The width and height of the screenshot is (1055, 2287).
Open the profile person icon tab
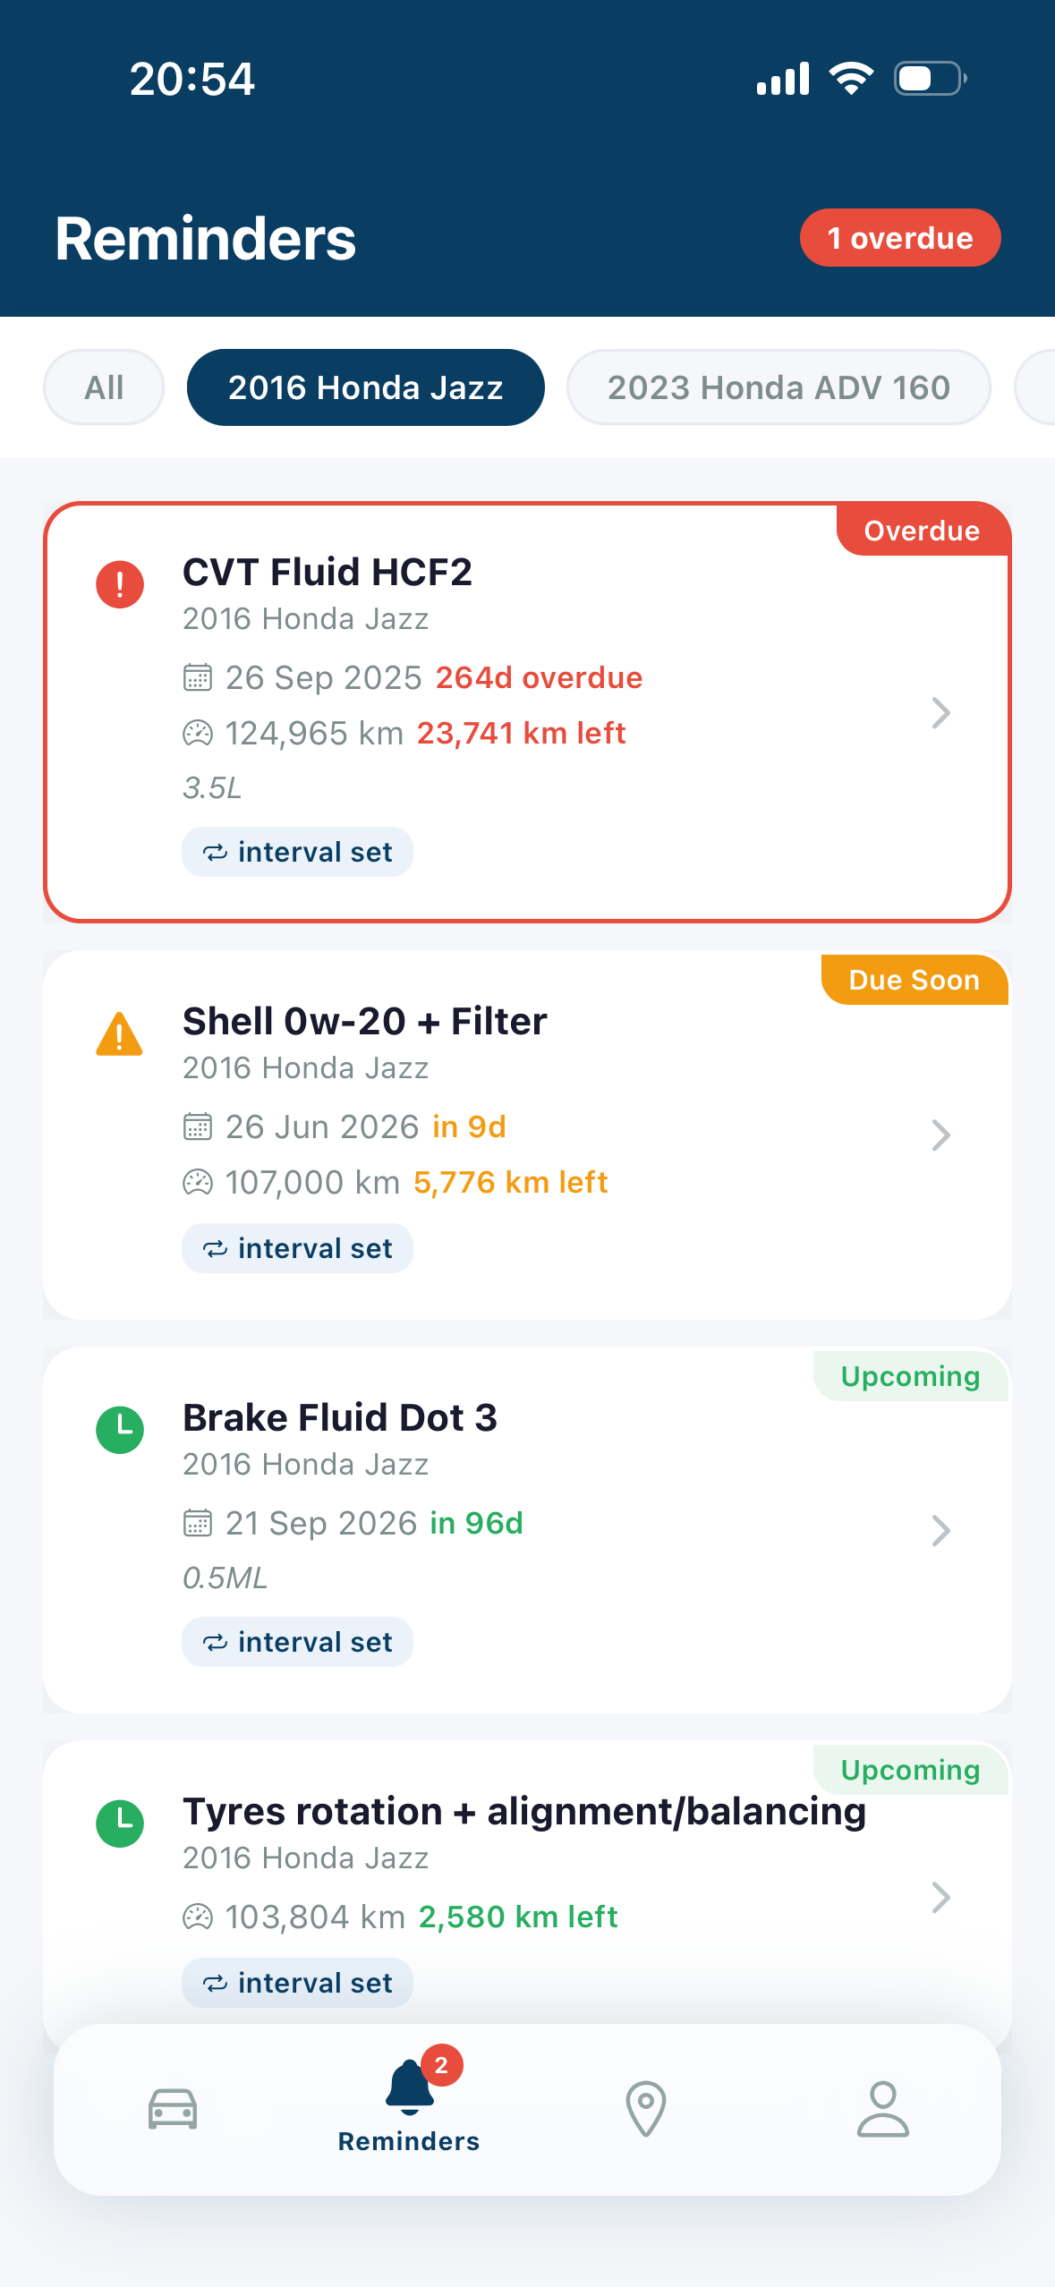[883, 2109]
